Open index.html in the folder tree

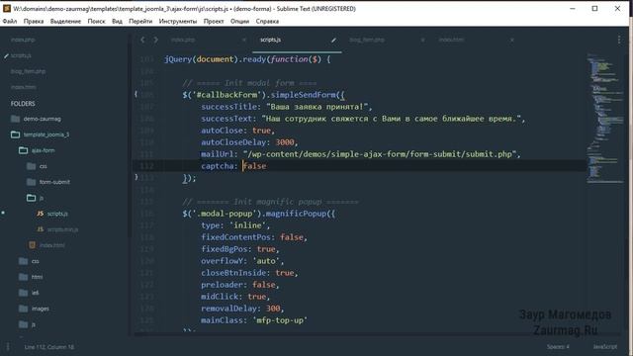[x=51, y=245]
